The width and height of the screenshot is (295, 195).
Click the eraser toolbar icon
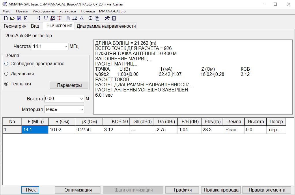75,18
